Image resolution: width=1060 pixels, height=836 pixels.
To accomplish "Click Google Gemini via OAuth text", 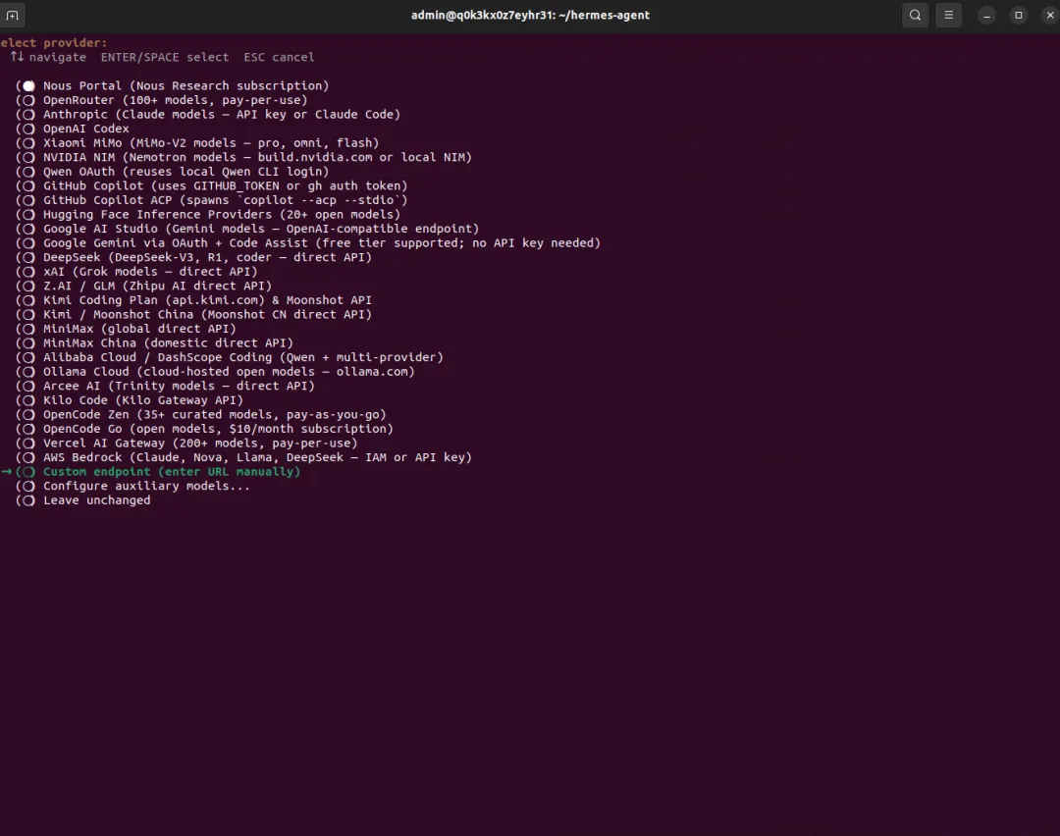I will pos(322,242).
